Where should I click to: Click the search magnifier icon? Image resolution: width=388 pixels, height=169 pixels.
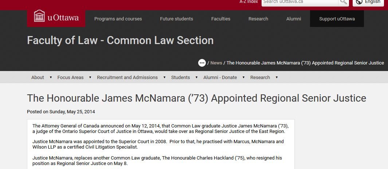343,2
